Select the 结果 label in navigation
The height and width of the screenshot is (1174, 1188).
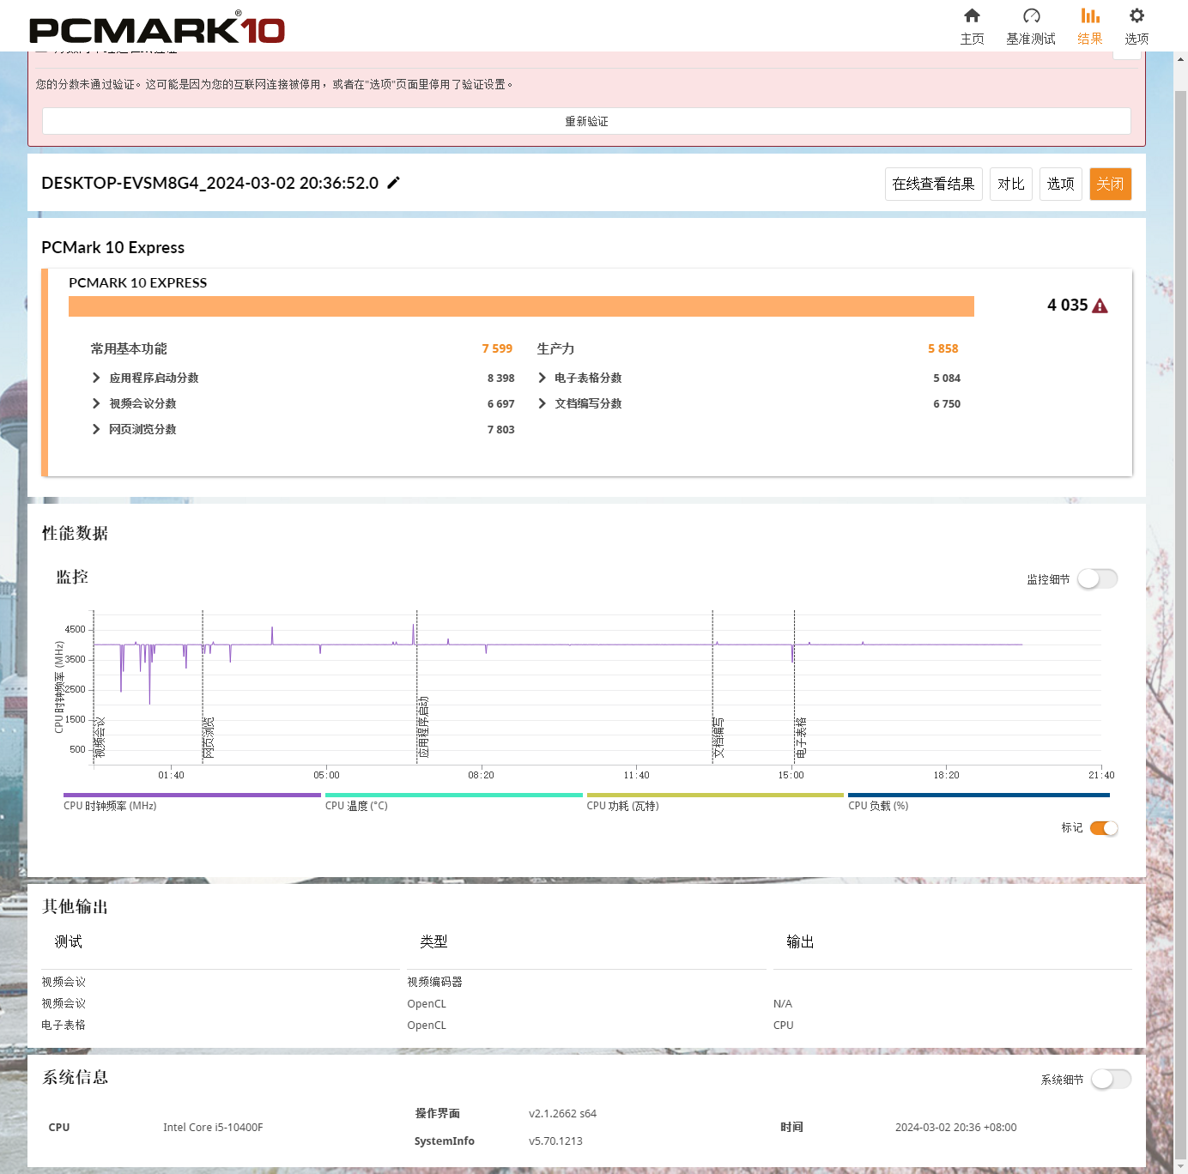click(1090, 39)
